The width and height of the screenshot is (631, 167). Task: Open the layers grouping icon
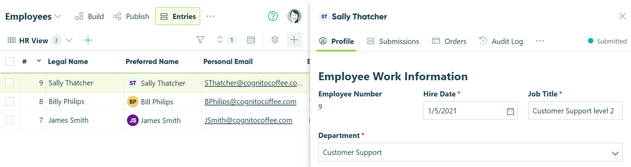(x=275, y=40)
